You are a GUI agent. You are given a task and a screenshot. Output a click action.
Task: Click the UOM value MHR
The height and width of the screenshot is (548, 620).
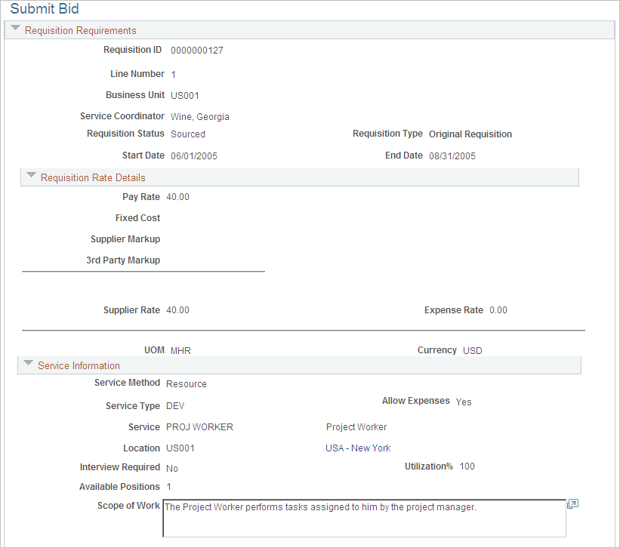[181, 349]
